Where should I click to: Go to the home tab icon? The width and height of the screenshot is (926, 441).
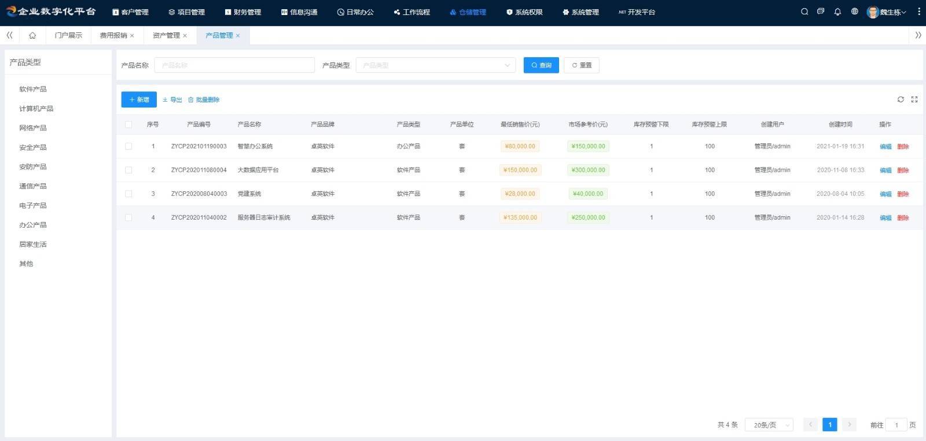[x=32, y=35]
